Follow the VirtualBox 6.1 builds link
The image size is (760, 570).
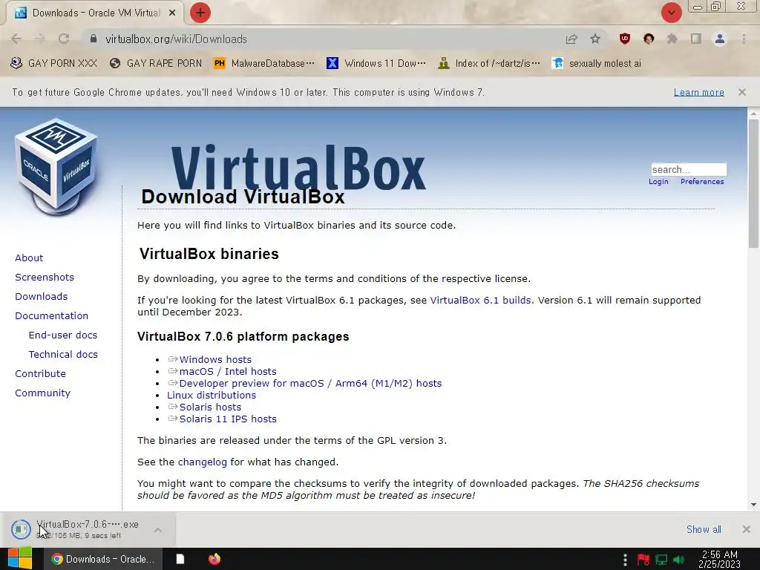click(480, 300)
